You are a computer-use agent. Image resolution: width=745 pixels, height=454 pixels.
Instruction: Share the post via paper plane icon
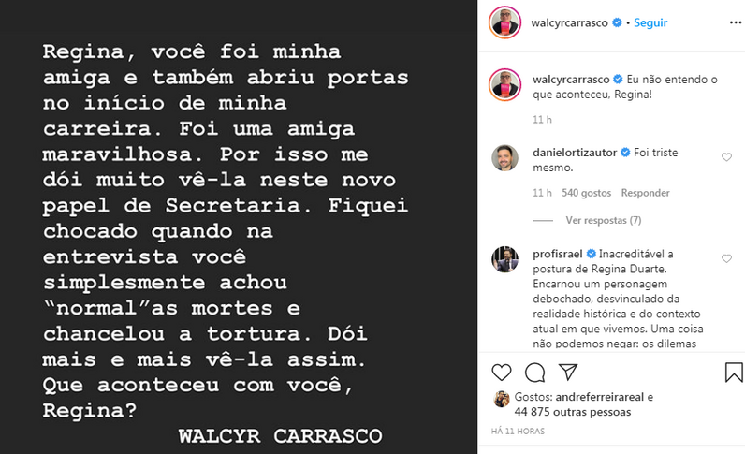568,373
